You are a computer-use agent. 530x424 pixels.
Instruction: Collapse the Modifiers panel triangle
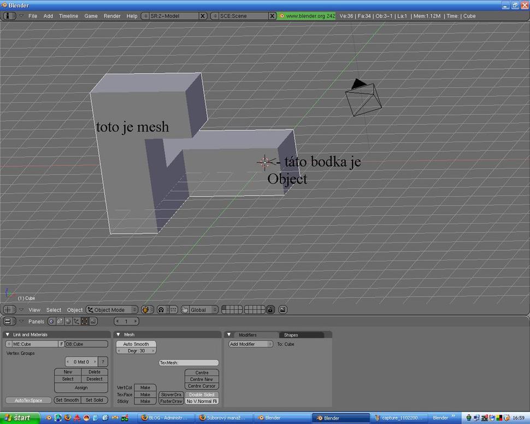click(x=229, y=334)
